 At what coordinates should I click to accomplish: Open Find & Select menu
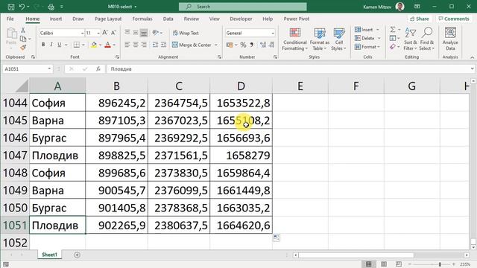coord(427,39)
